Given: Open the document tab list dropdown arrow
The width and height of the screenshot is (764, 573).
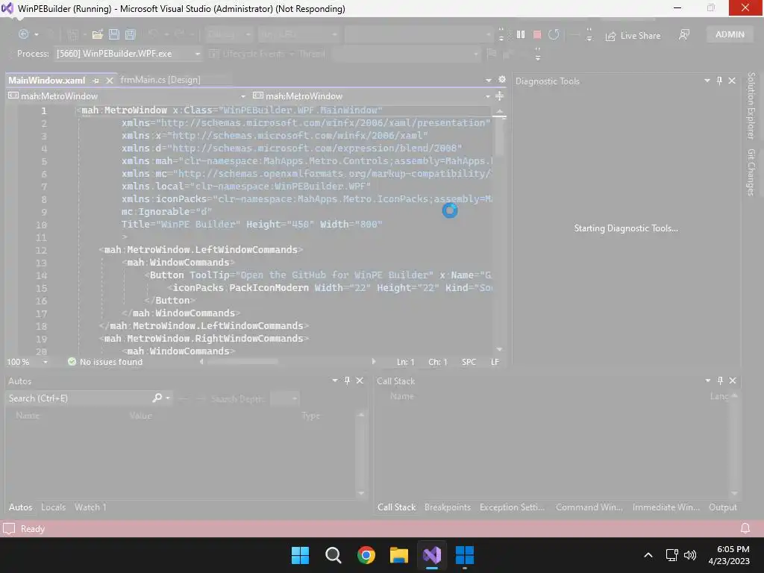Looking at the screenshot, I should point(488,80).
